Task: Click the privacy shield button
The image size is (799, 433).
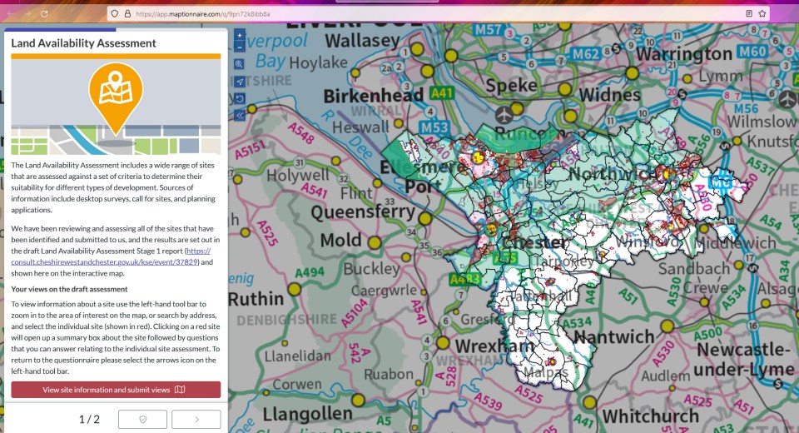Action: pyautogui.click(x=142, y=419)
